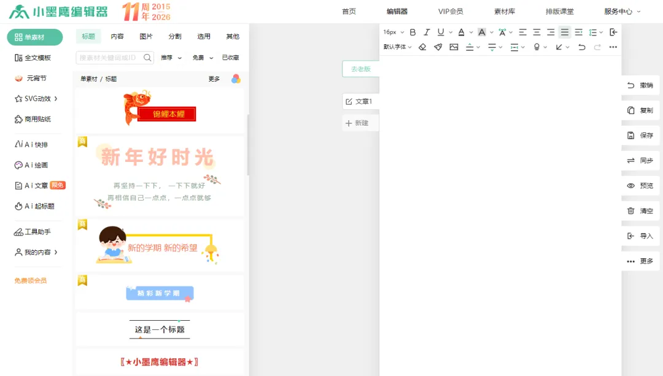Toggle underline formatting
This screenshot has width=663, height=376.
441,32
